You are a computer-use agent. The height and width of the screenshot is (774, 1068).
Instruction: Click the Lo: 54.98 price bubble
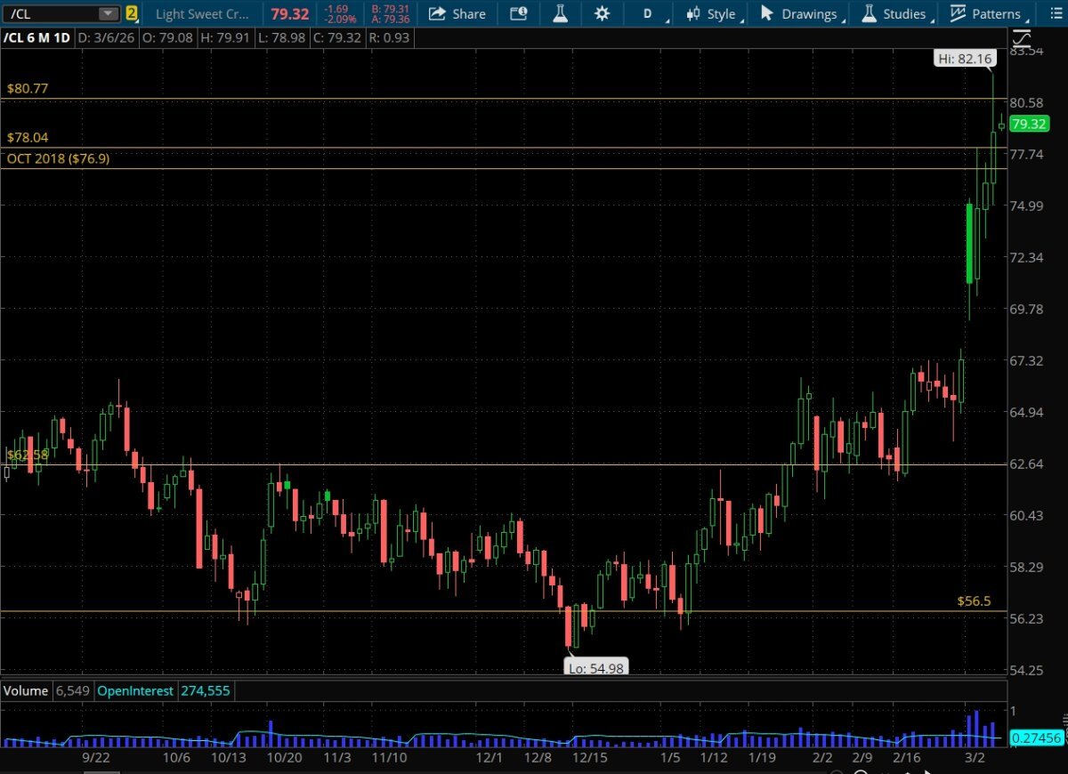tap(596, 668)
